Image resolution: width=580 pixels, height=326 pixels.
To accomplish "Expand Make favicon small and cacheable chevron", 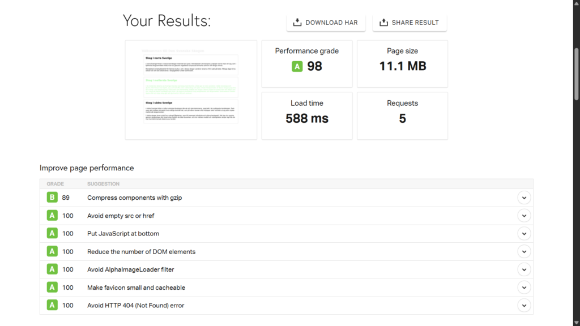I will [x=524, y=288].
